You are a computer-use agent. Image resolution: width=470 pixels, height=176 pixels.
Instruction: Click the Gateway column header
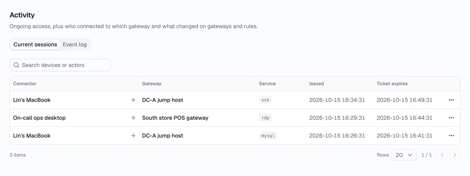click(x=152, y=84)
